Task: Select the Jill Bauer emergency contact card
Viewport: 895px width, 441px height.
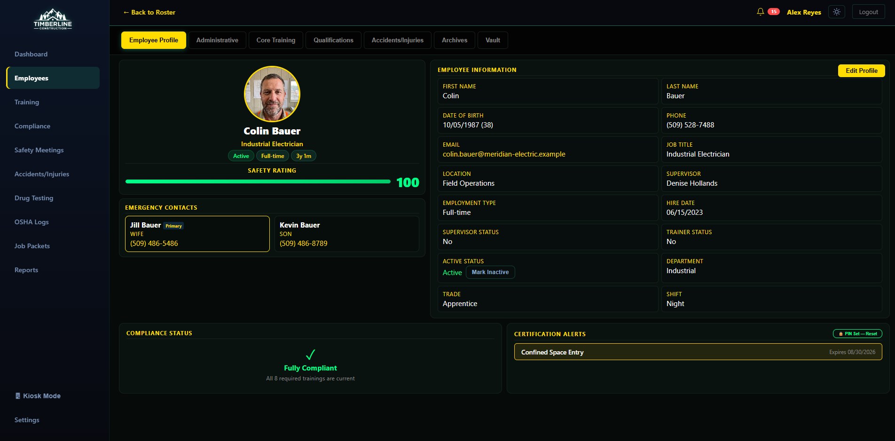Action: (197, 234)
